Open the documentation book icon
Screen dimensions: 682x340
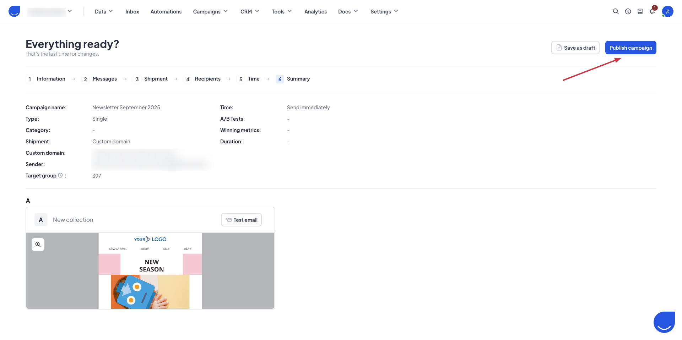click(x=640, y=11)
